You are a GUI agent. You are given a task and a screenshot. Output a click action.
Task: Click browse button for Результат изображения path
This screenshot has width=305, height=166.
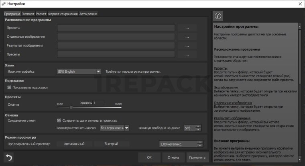click(187, 46)
